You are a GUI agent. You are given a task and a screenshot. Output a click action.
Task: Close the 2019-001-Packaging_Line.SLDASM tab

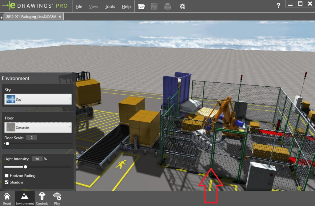(x=60, y=17)
